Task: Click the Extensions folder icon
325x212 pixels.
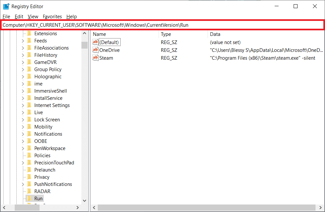Action: [x=29, y=34]
